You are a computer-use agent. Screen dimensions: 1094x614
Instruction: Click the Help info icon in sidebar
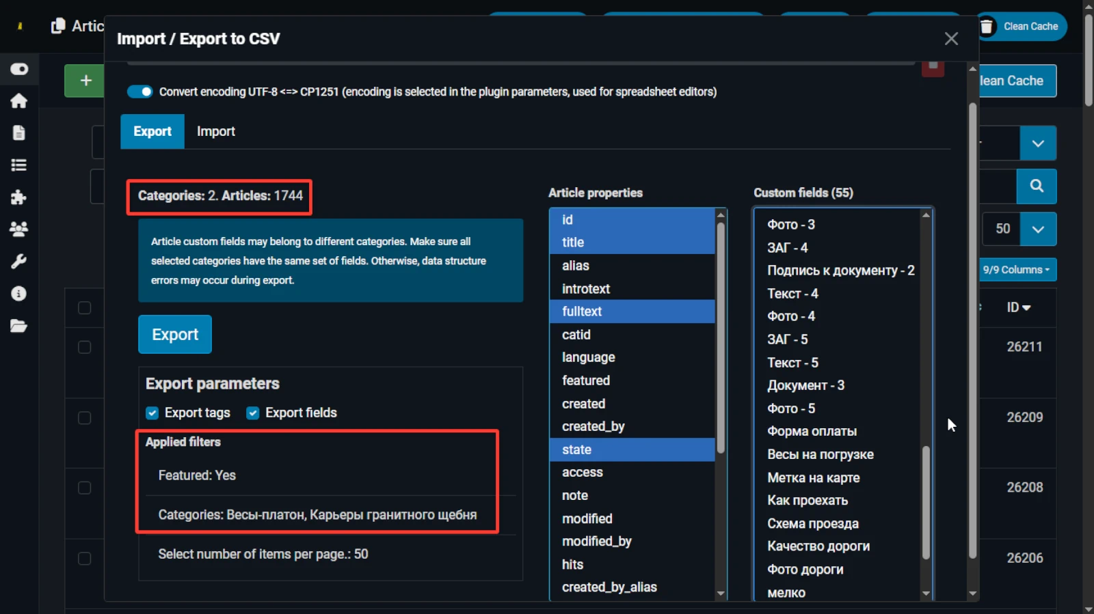tap(18, 294)
